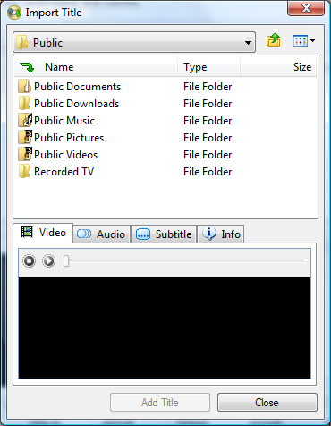Click Recorded TV folder icon
The height and width of the screenshot is (426, 331).
pos(24,172)
